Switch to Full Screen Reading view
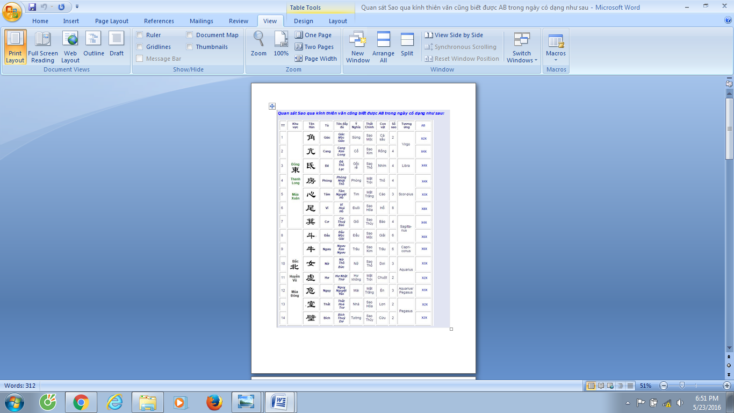This screenshot has width=734, height=413. click(x=42, y=47)
